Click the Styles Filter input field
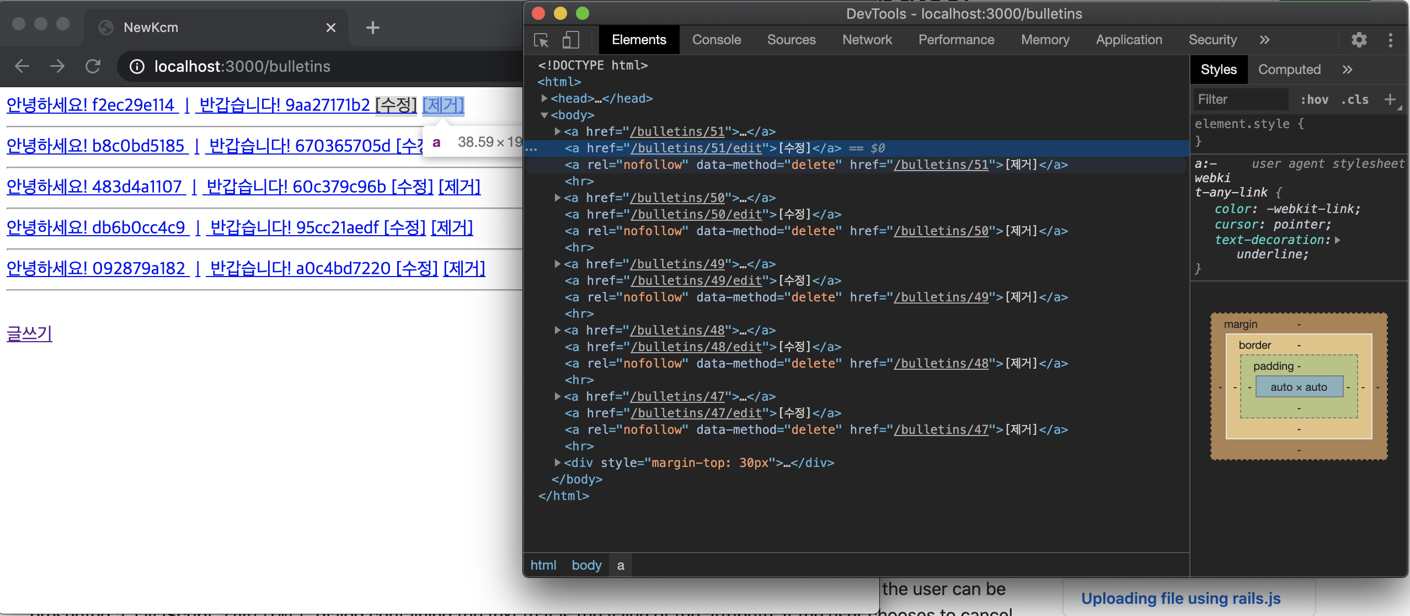The image size is (1410, 616). point(1240,100)
